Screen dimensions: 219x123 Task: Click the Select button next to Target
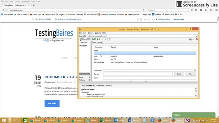point(179,74)
